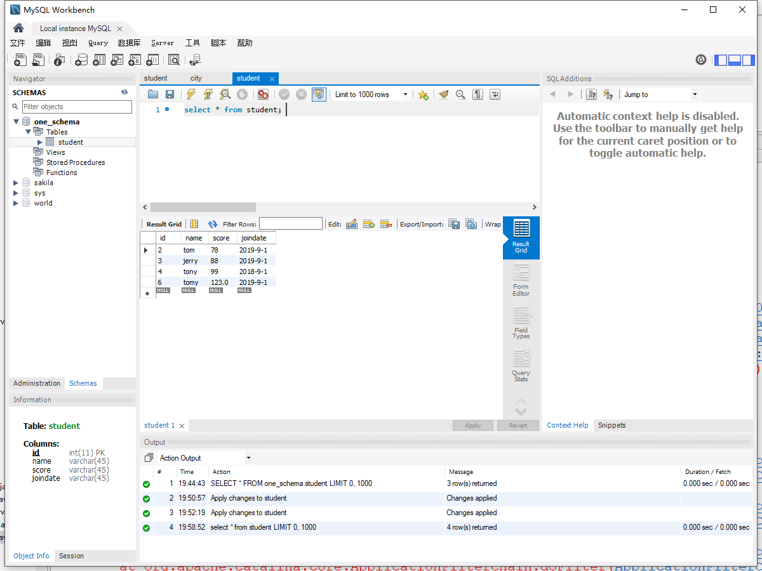Create a new schema icon

(x=81, y=60)
